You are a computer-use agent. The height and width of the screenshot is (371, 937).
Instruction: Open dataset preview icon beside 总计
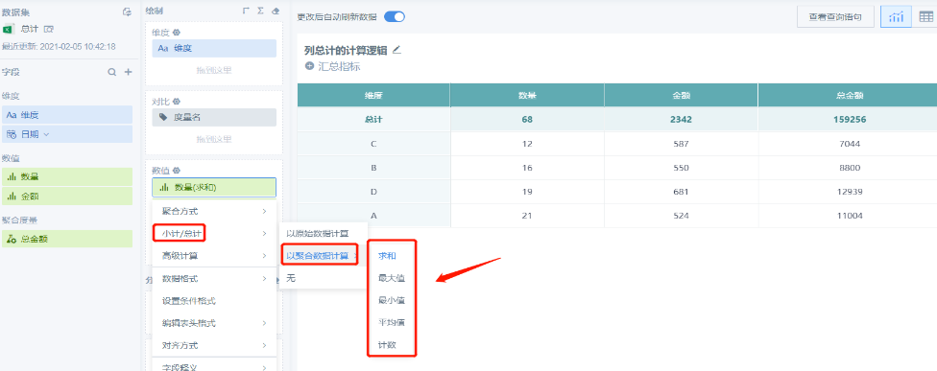click(50, 29)
